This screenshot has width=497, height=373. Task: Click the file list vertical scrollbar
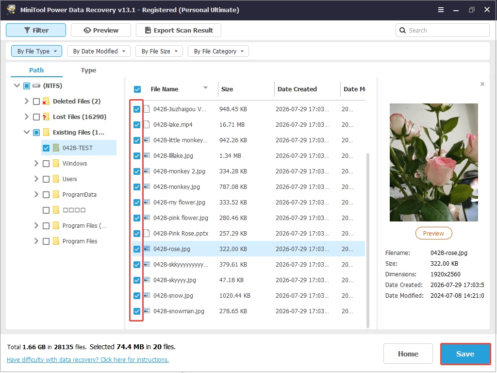368,240
